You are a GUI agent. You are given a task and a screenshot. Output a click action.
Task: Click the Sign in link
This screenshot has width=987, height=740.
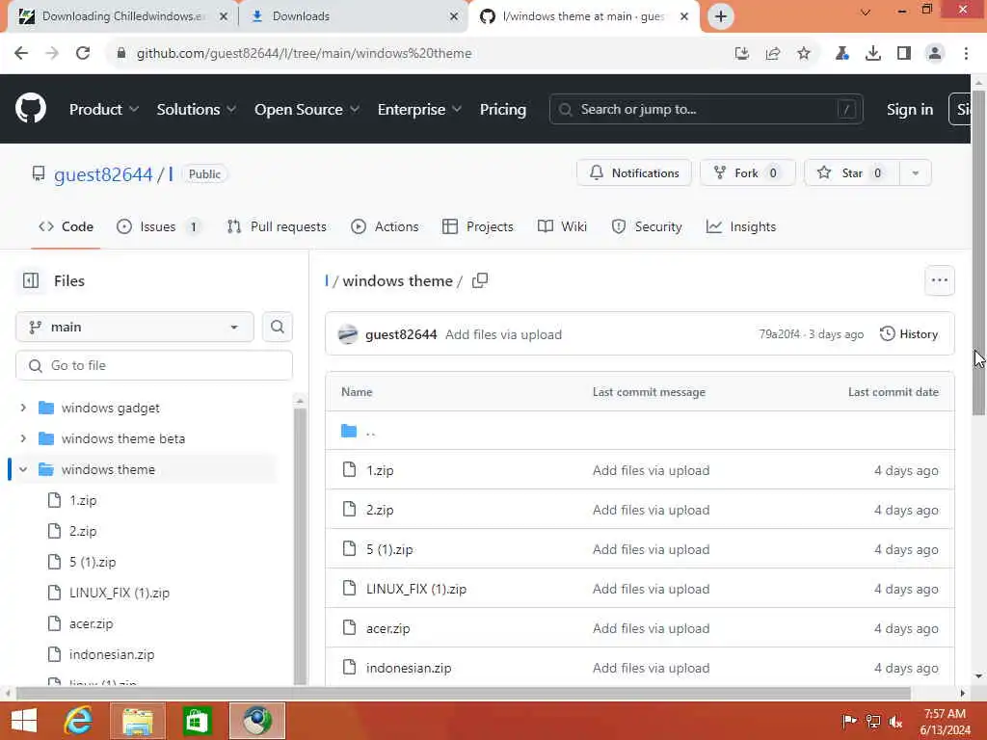910,110
